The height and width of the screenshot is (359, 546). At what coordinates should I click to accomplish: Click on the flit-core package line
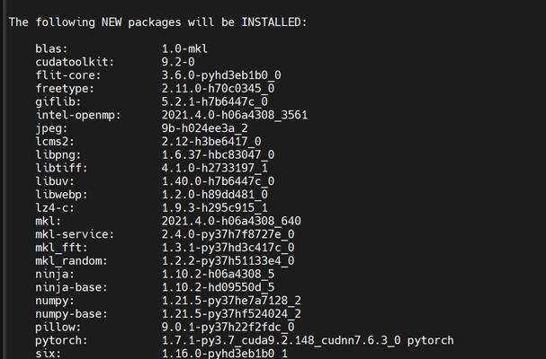click(x=158, y=75)
